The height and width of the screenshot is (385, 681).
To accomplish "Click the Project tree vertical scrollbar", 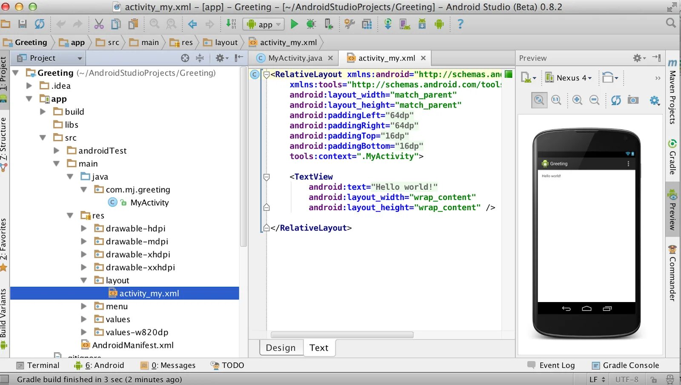I will pyautogui.click(x=243, y=157).
